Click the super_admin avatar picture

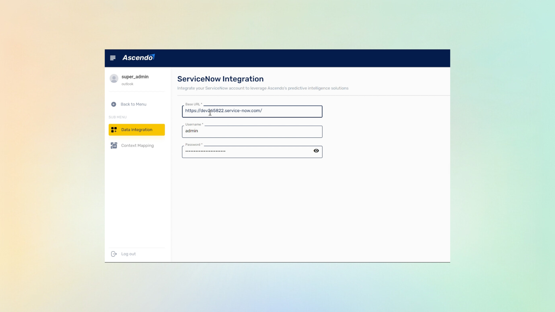click(114, 79)
